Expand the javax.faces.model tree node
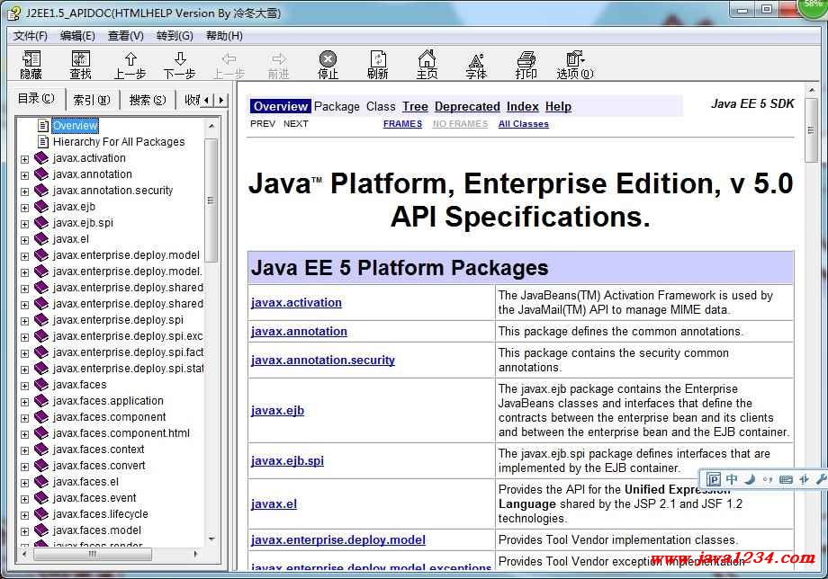The height and width of the screenshot is (579, 828). [x=24, y=531]
